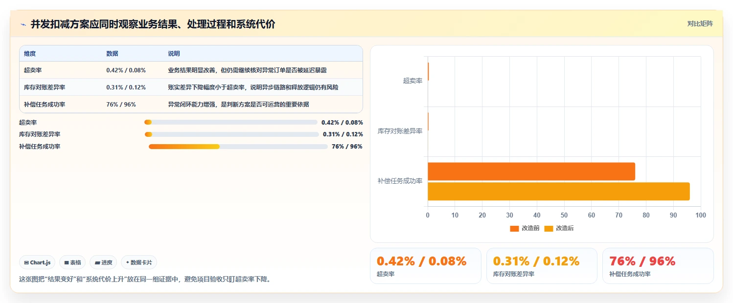The image size is (733, 303).
Task: Click 补偿任务成功率 cell in the table
Action: 45,105
